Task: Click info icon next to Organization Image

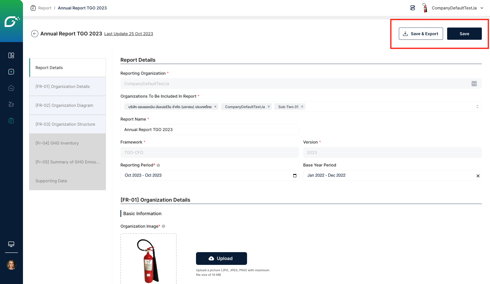Action: [x=164, y=226]
